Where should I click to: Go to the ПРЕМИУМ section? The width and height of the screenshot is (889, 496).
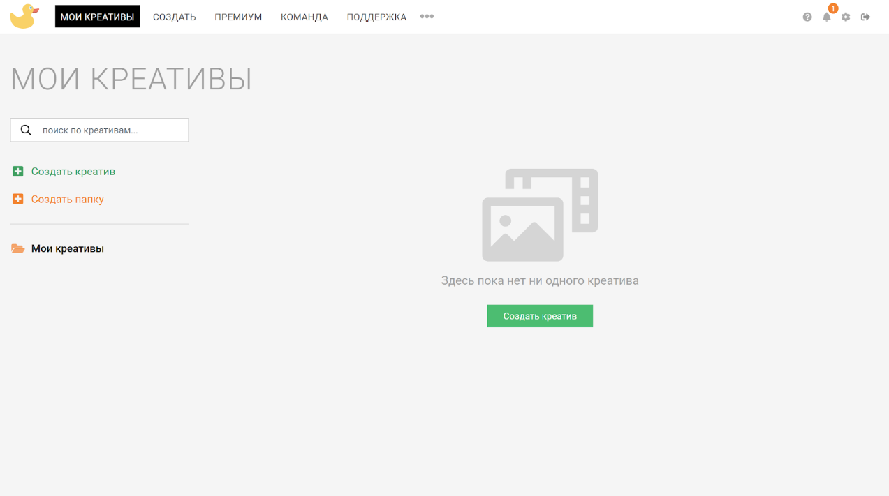click(x=238, y=17)
